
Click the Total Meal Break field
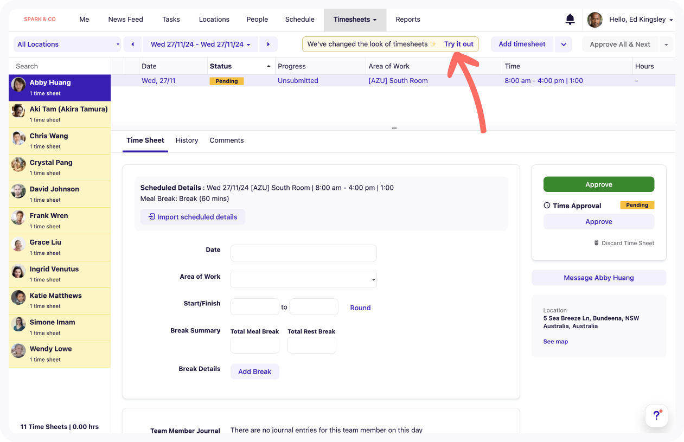point(255,345)
